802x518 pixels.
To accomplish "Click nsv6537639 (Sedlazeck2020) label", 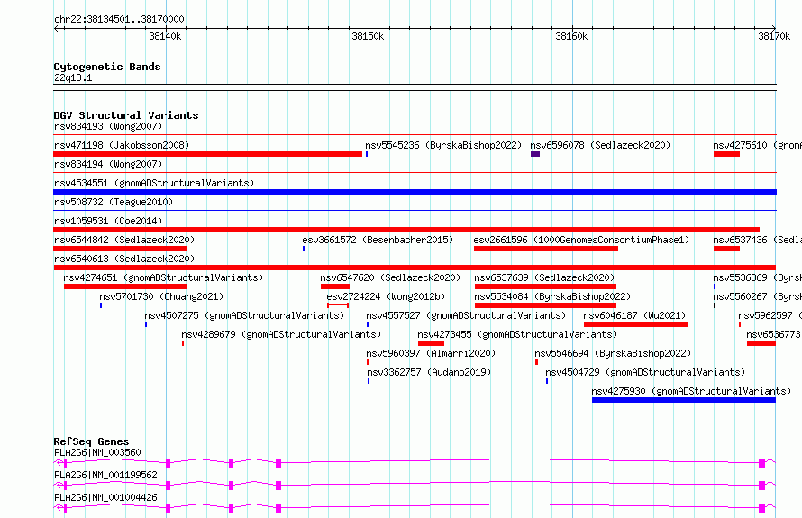I will (544, 277).
